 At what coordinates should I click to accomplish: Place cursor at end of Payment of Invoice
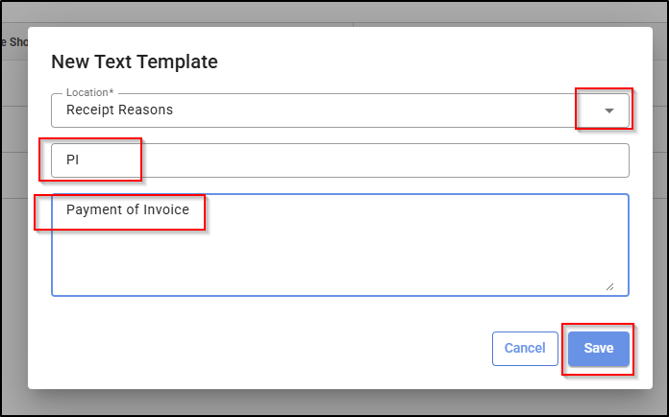tap(191, 208)
